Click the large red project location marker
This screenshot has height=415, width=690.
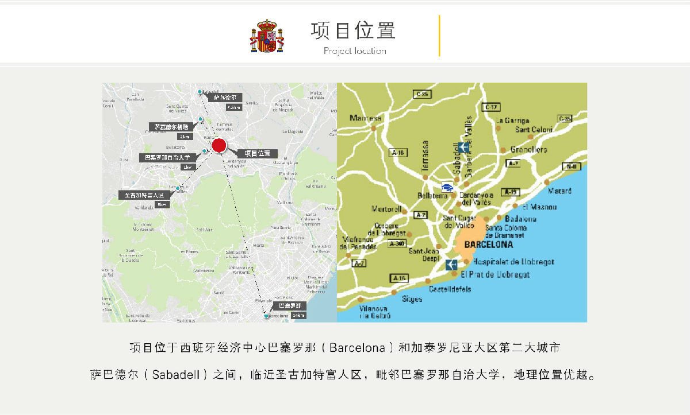(x=218, y=146)
